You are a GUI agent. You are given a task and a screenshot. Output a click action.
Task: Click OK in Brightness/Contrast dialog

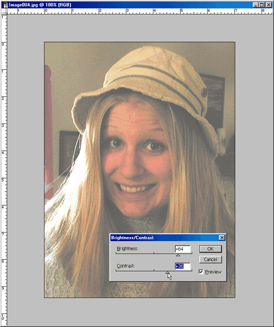(210, 249)
